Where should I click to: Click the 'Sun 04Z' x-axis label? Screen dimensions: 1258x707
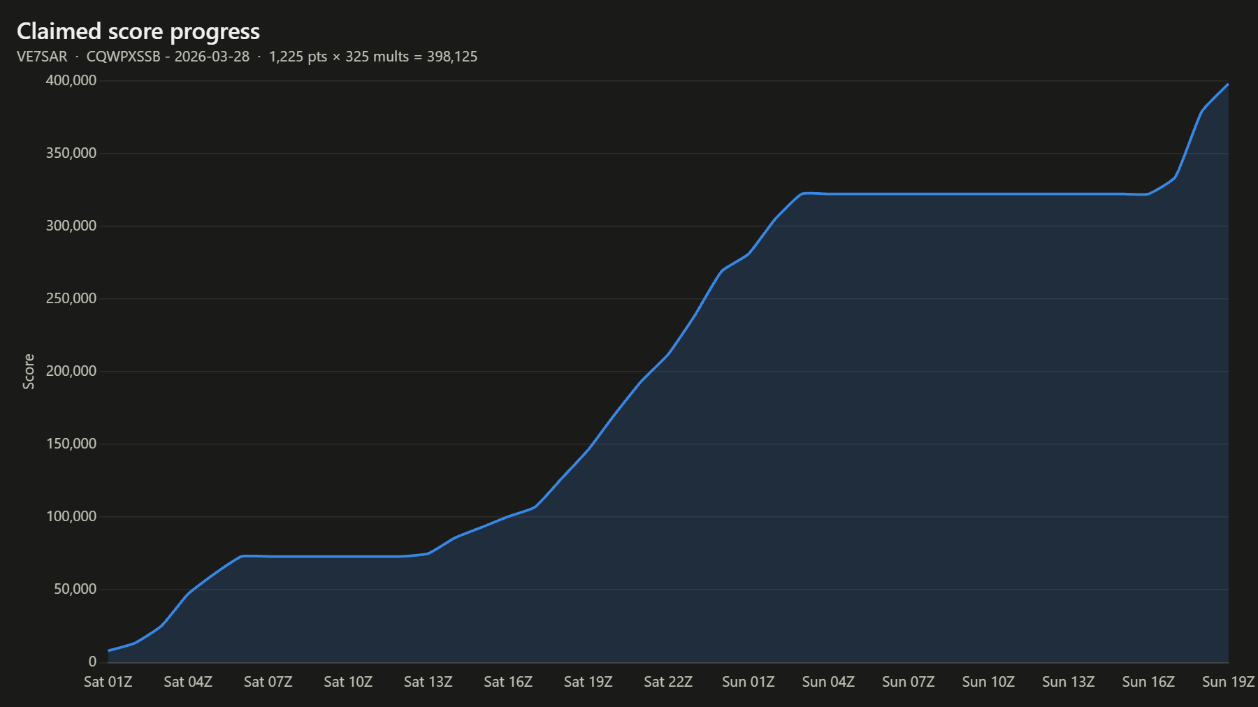click(x=828, y=682)
